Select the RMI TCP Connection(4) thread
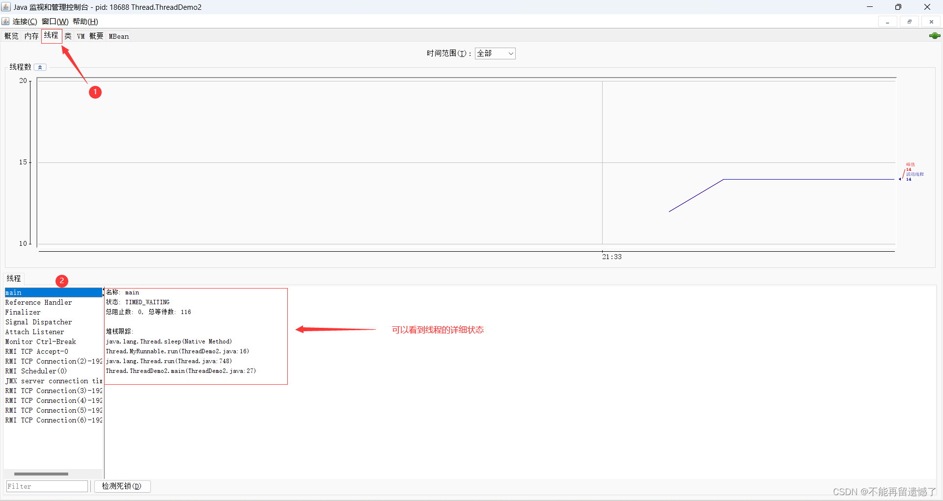Image resolution: width=943 pixels, height=501 pixels. (x=53, y=401)
